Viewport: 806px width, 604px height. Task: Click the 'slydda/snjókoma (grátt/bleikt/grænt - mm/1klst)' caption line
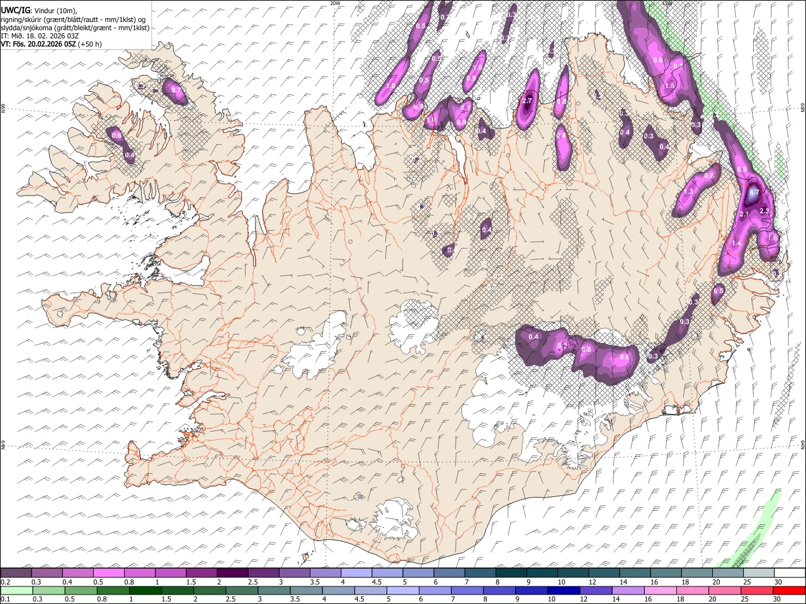click(x=75, y=28)
